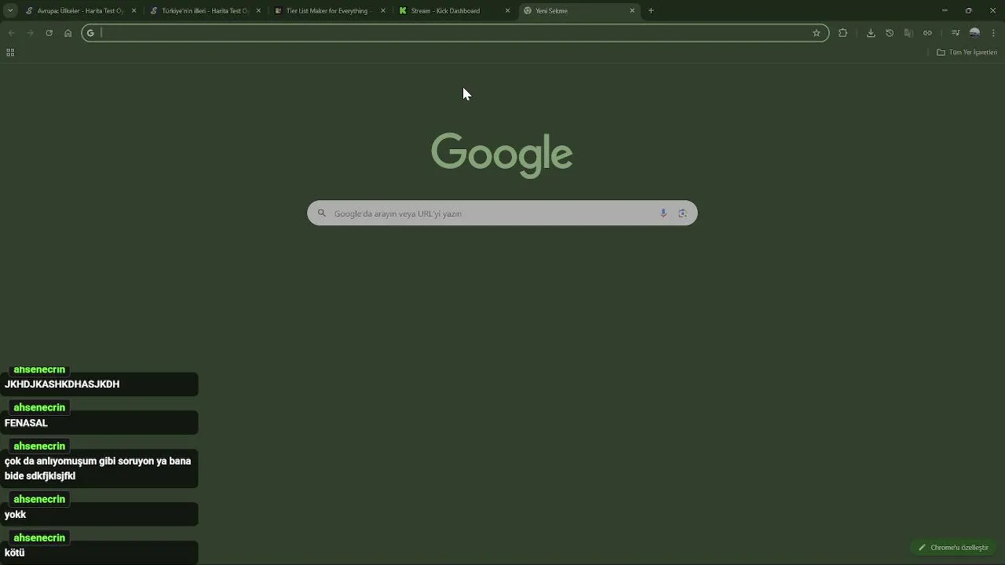The image size is (1005, 565).
Task: Click the translate page icon in toolbar
Action: pos(908,33)
